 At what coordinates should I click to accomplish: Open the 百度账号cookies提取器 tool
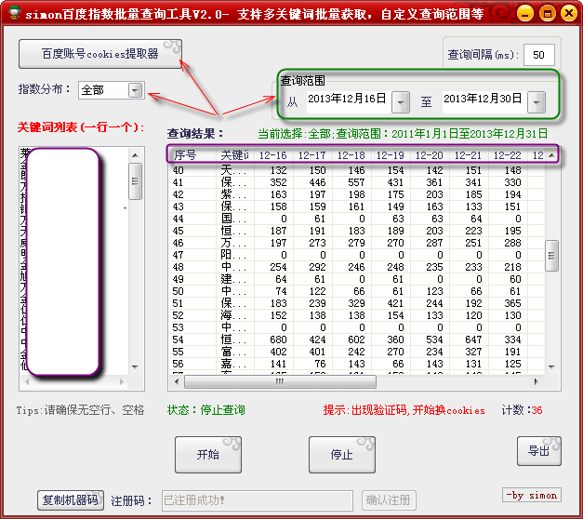click(x=100, y=54)
